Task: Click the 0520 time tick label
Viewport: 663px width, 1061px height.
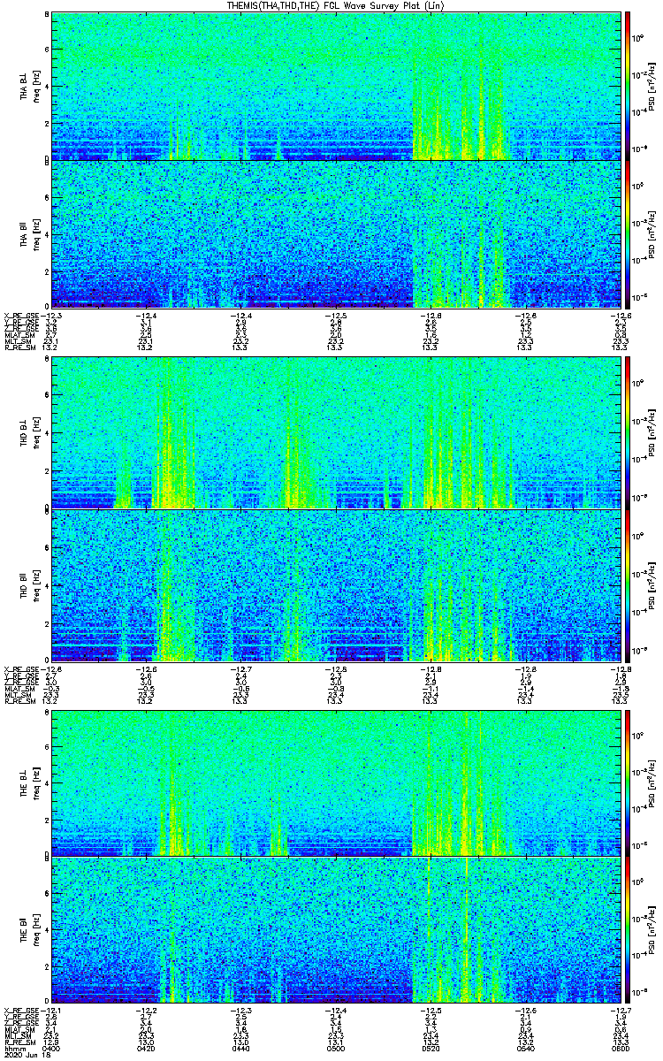Action: (x=431, y=1048)
